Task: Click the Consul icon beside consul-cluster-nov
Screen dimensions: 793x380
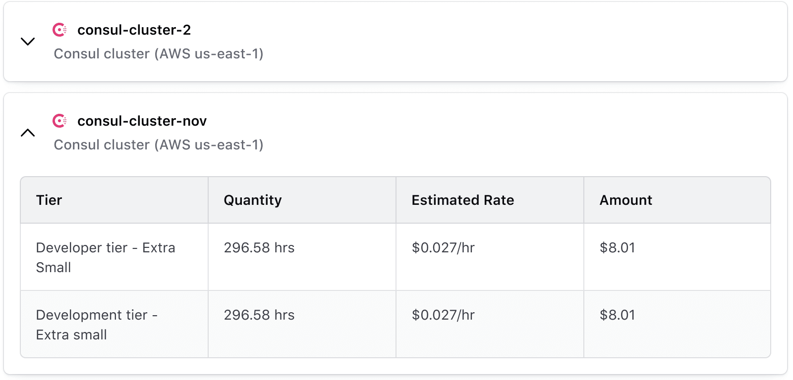Action: 60,120
